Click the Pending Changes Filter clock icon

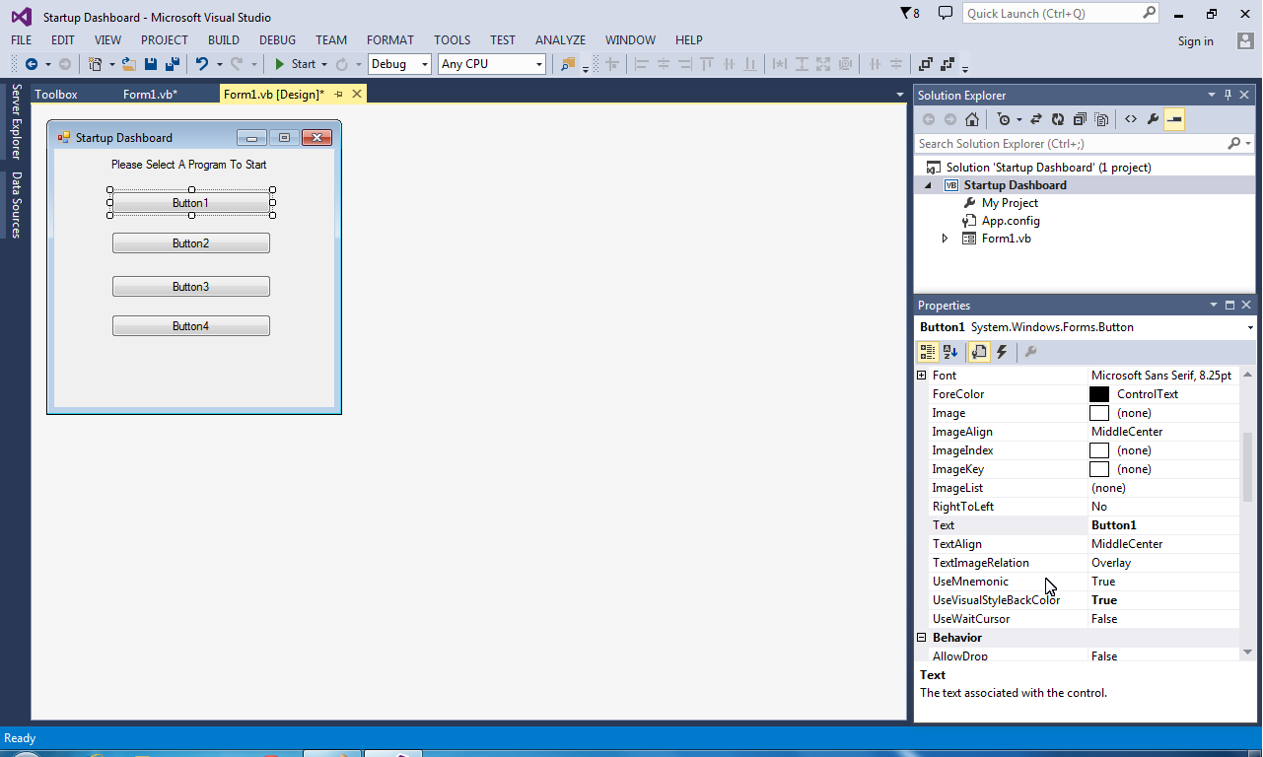pos(1004,119)
